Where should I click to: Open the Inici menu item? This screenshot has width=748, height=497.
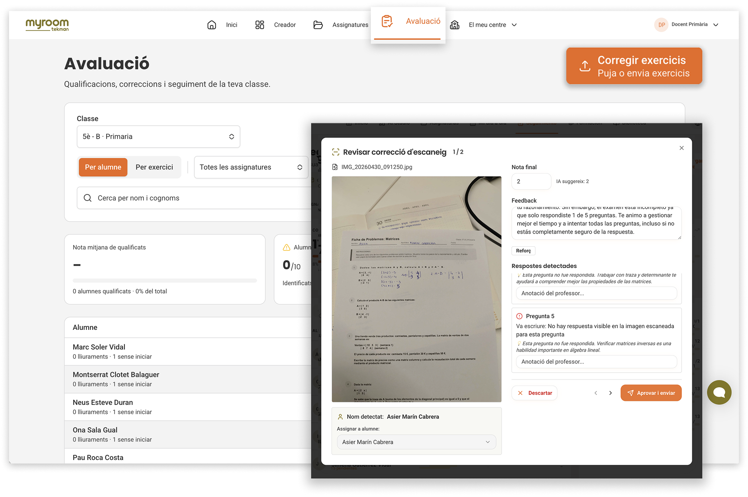pyautogui.click(x=232, y=25)
